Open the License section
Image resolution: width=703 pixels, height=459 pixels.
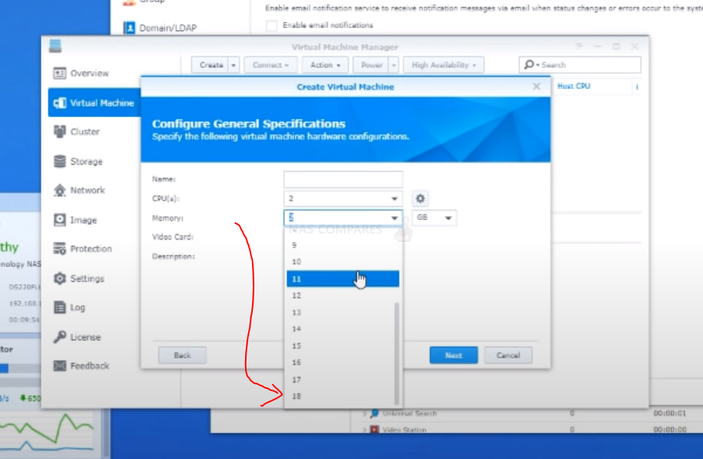click(77, 337)
